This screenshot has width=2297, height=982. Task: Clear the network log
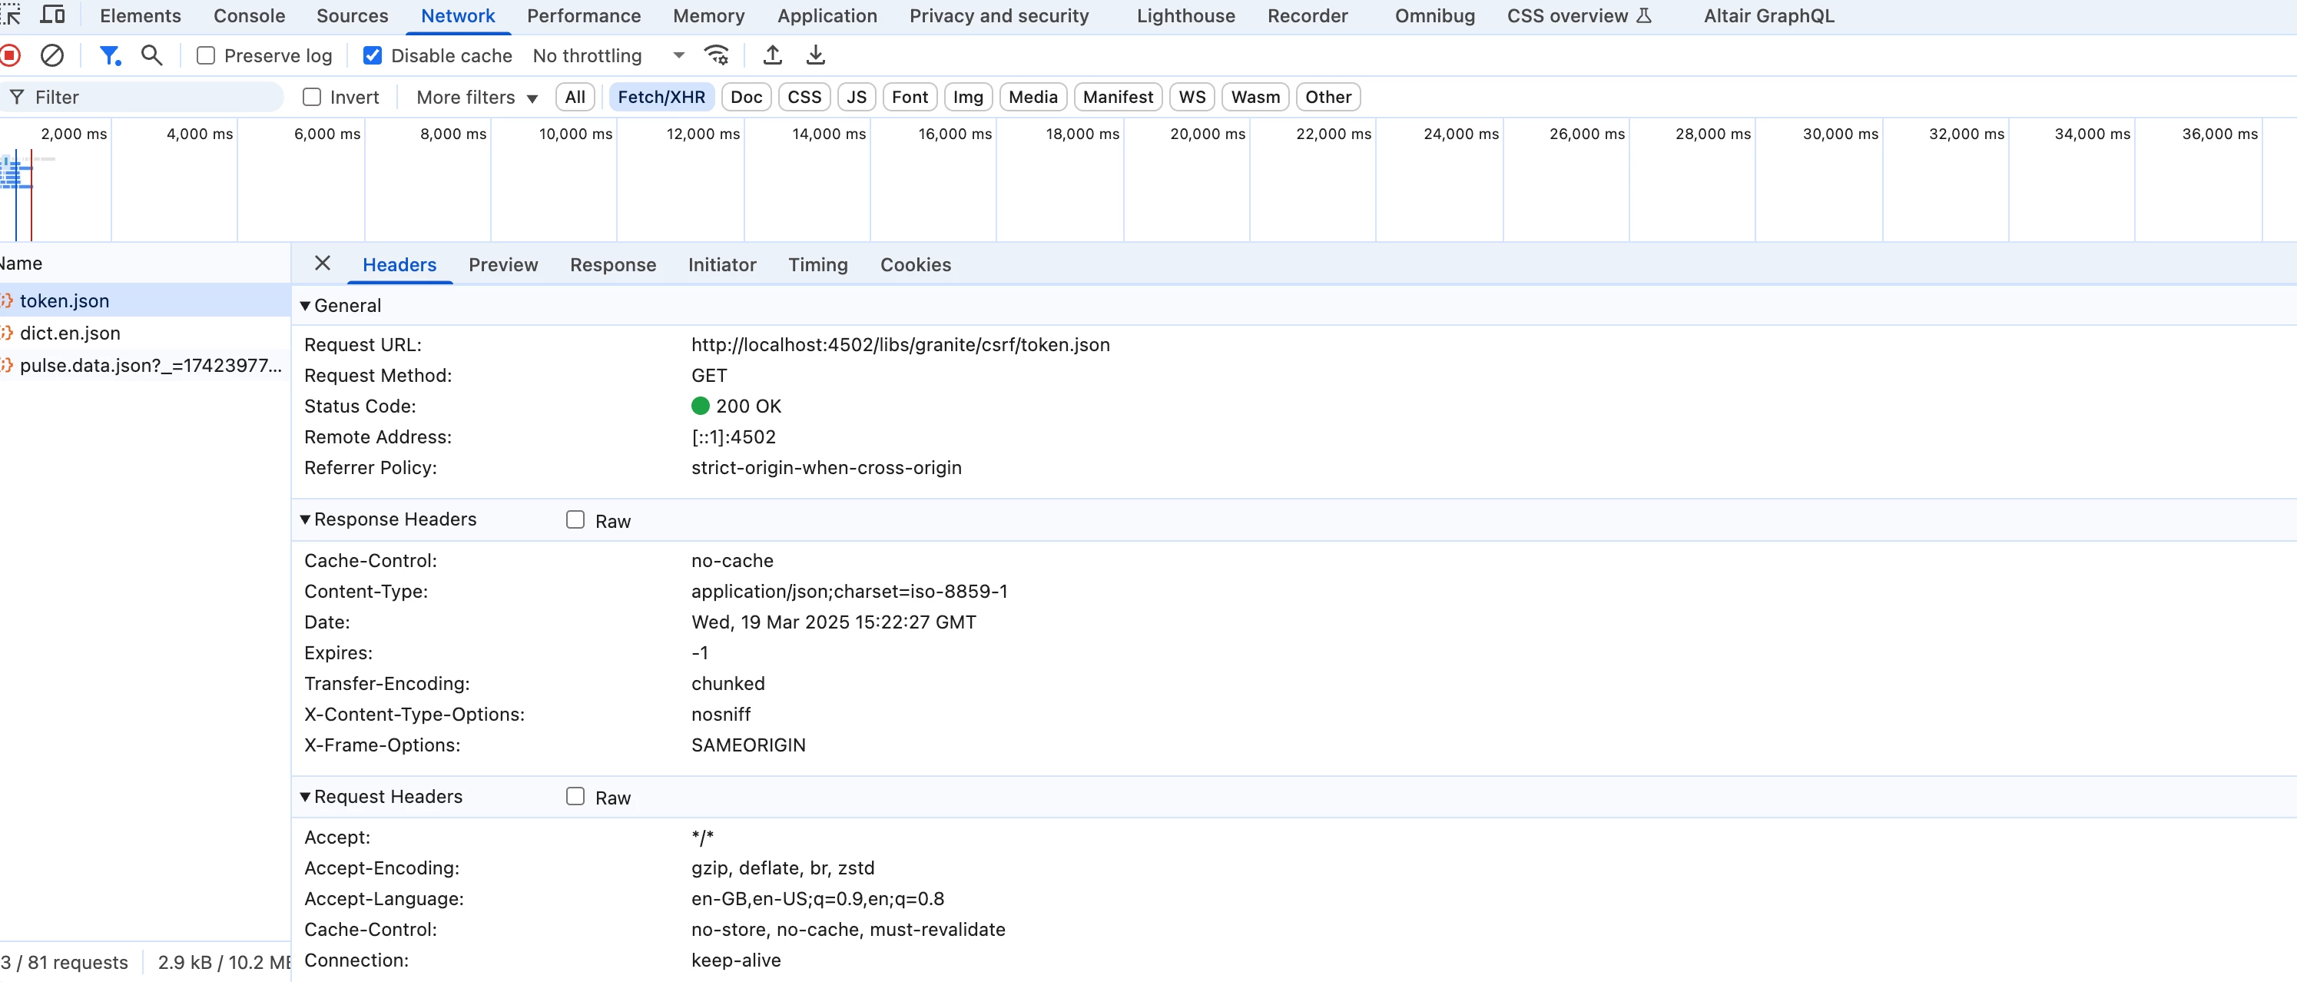pyautogui.click(x=52, y=55)
